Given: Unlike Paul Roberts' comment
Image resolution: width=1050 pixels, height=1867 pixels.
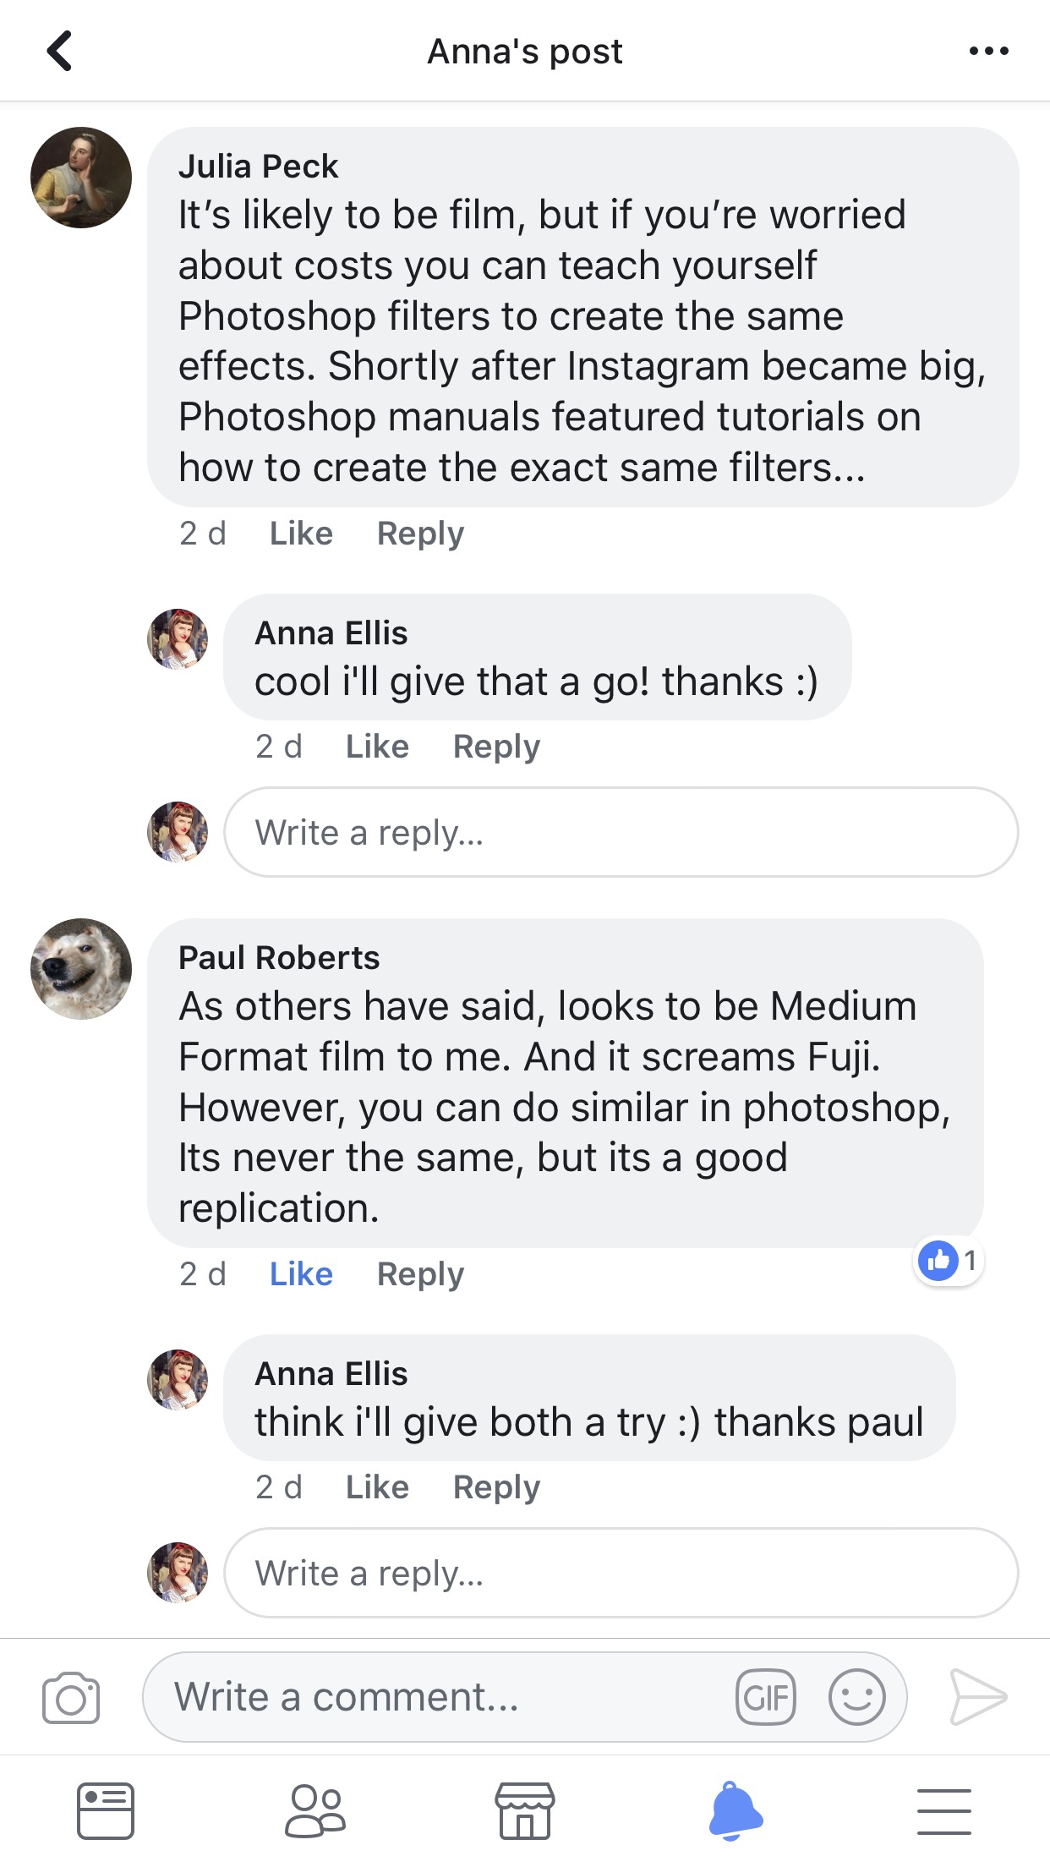Looking at the screenshot, I should pyautogui.click(x=301, y=1274).
